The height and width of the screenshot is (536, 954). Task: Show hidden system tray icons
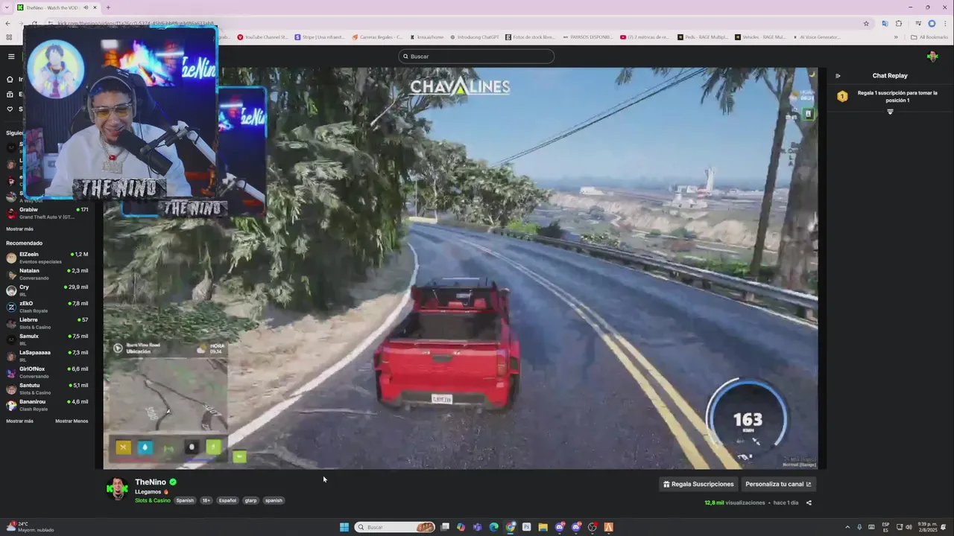(847, 527)
